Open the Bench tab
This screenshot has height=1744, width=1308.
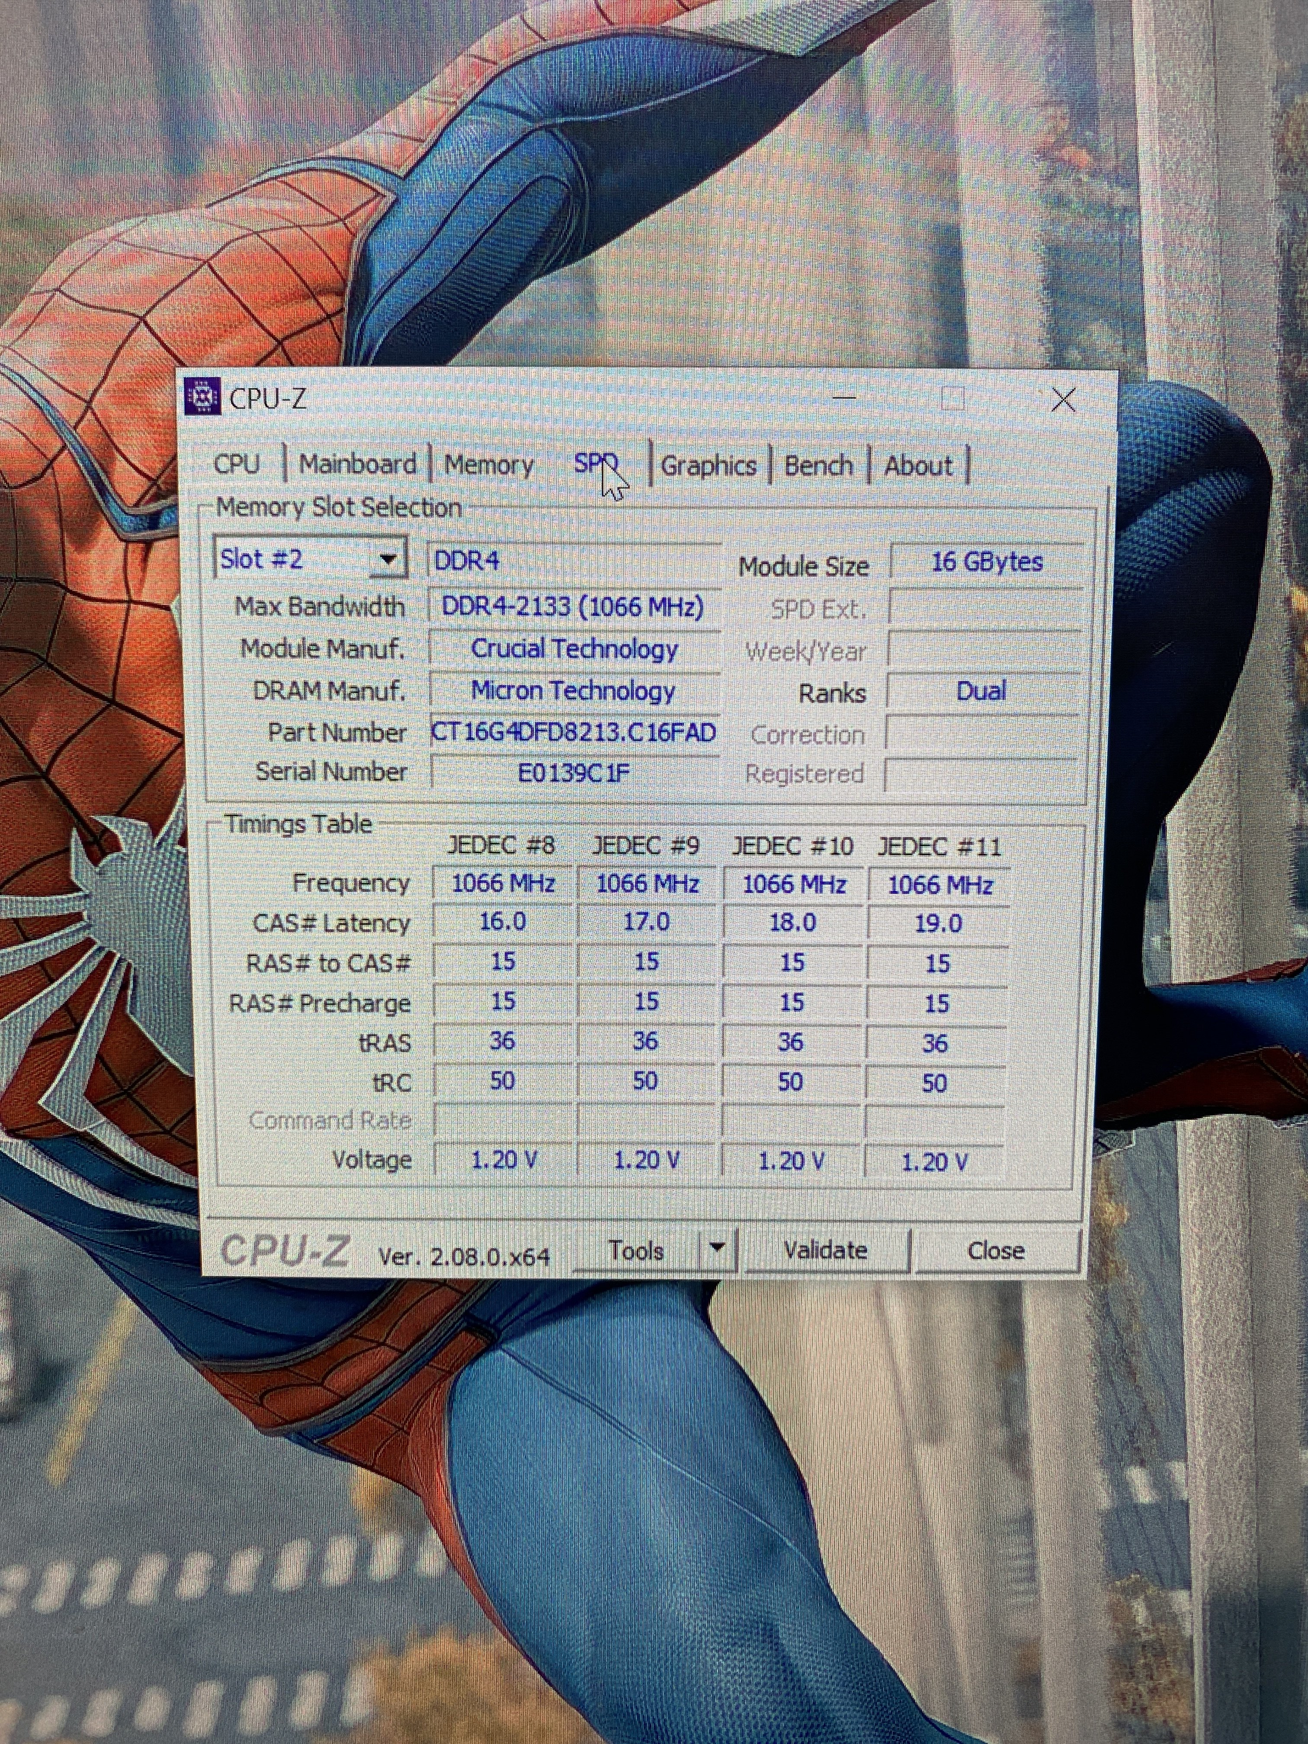(818, 466)
